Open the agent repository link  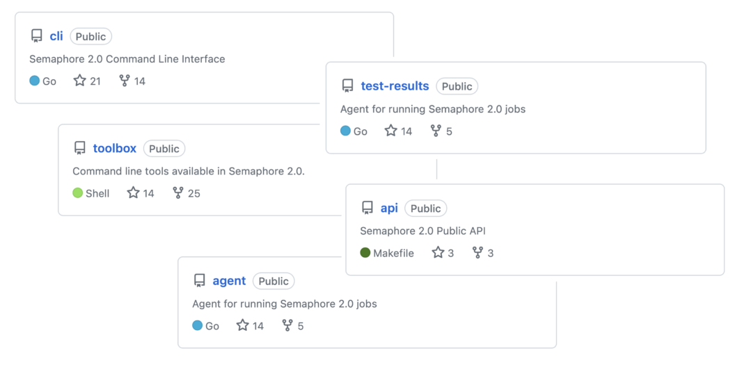(x=229, y=281)
